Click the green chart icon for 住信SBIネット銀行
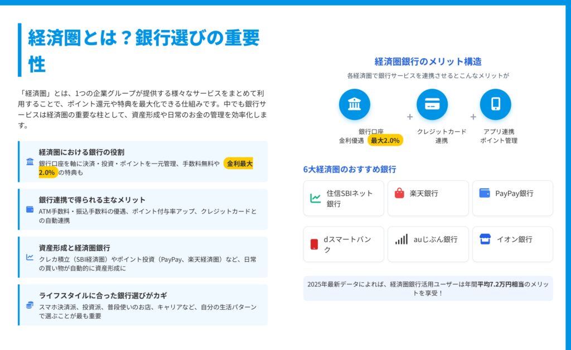 point(315,198)
